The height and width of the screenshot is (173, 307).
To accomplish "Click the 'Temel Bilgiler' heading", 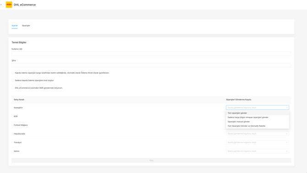I will pos(19,42).
